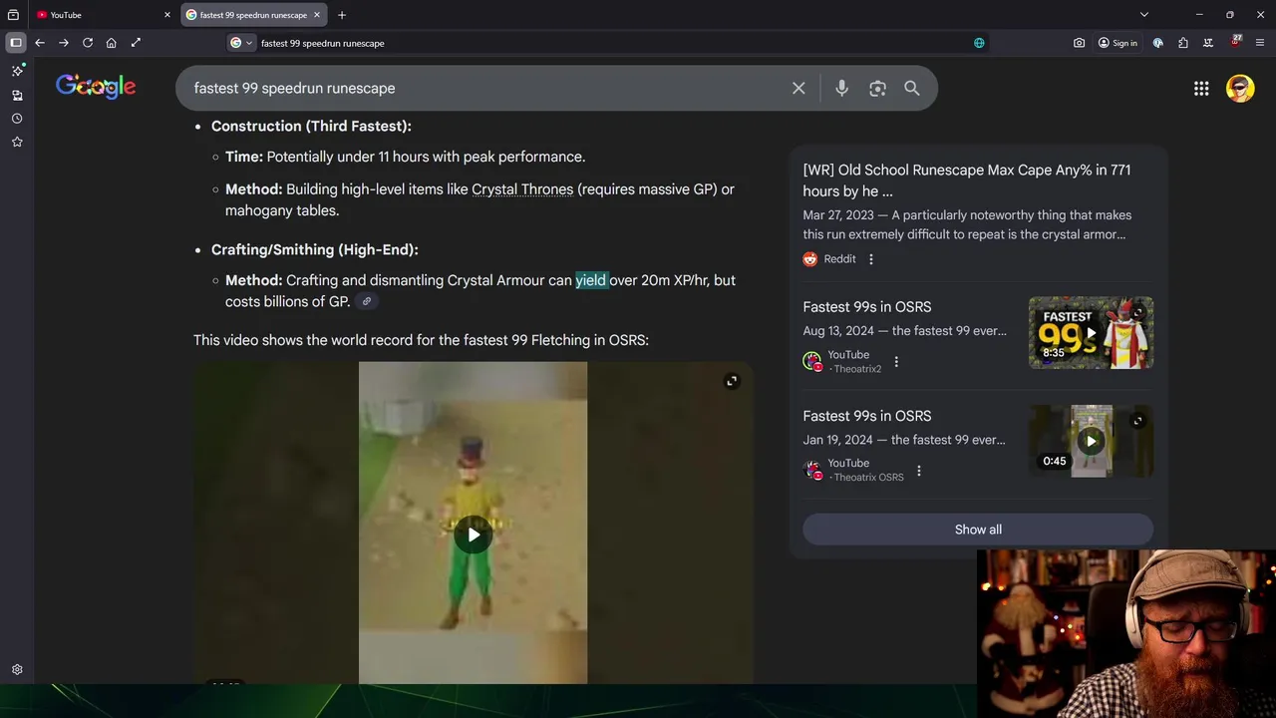Open the Google account avatar

tap(1240, 88)
